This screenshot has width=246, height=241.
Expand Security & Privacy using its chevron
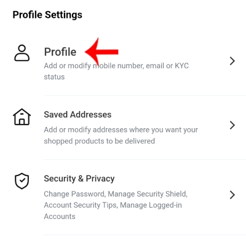232,195
